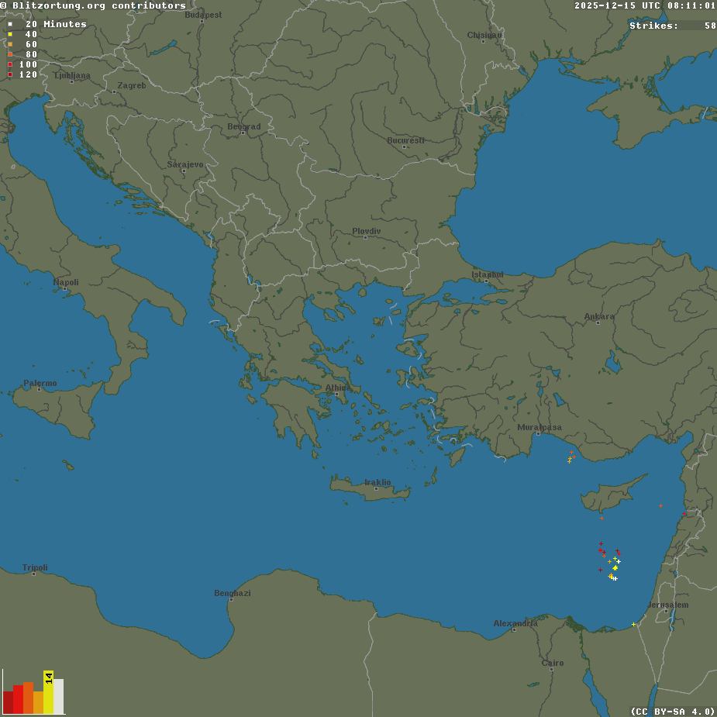717x717 pixels.
Task: Click the Istanbul city marker
Action: click(486, 281)
